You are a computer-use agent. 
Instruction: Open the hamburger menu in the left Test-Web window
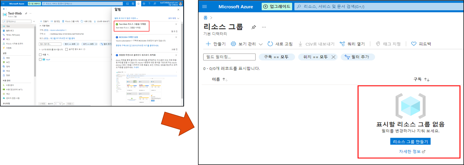(x=3, y=4)
